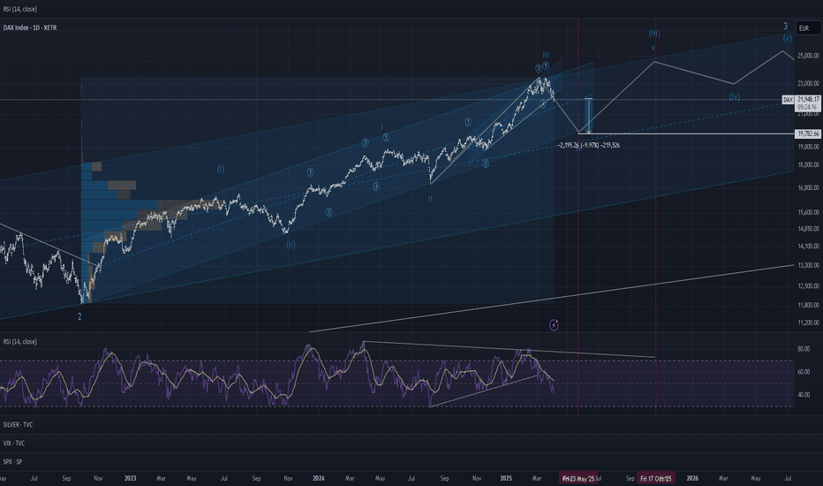
Task: Select the iii wave label at the 2025 peak
Action: coord(546,55)
